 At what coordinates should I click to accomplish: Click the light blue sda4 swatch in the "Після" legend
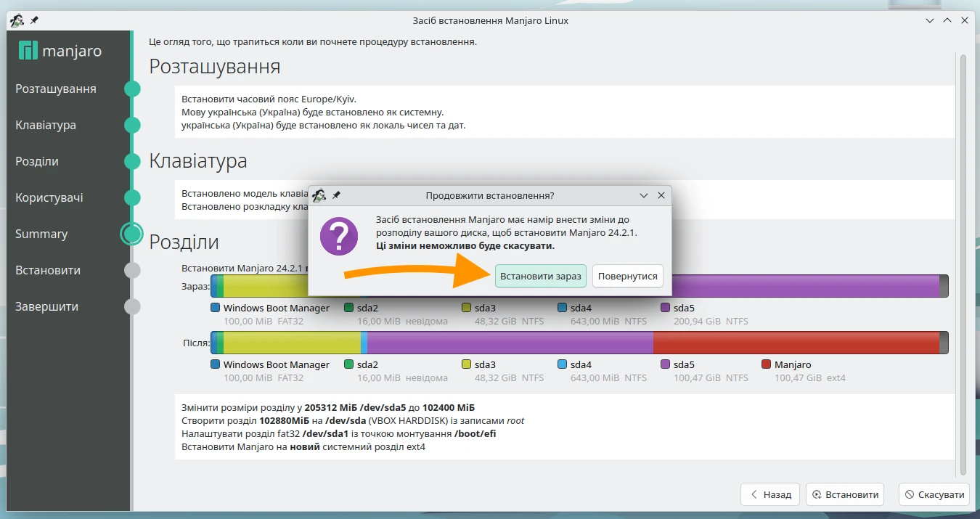pos(563,364)
